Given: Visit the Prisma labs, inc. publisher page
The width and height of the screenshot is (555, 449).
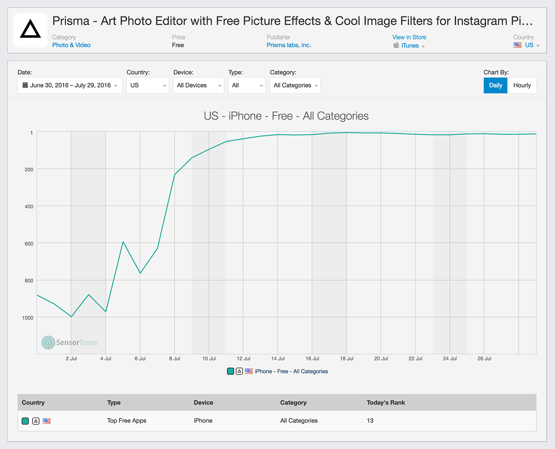Looking at the screenshot, I should coord(289,45).
